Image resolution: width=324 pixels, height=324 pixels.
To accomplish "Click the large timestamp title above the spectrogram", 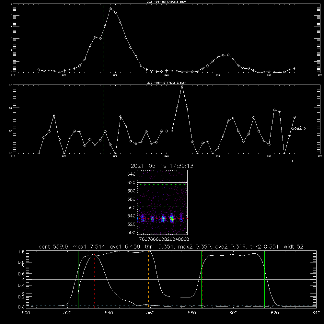I will click(x=162, y=166).
